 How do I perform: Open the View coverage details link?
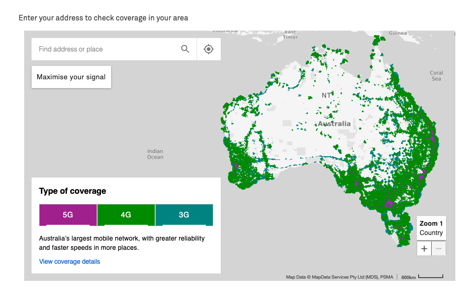point(69,261)
